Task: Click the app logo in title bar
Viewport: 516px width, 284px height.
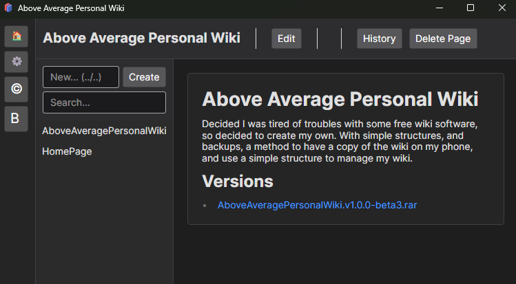Action: 8,8
